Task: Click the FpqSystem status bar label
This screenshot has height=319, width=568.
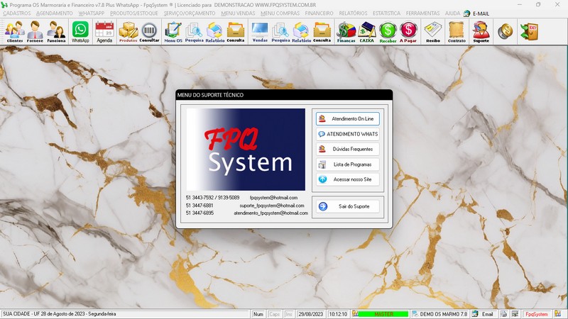Action: point(537,314)
